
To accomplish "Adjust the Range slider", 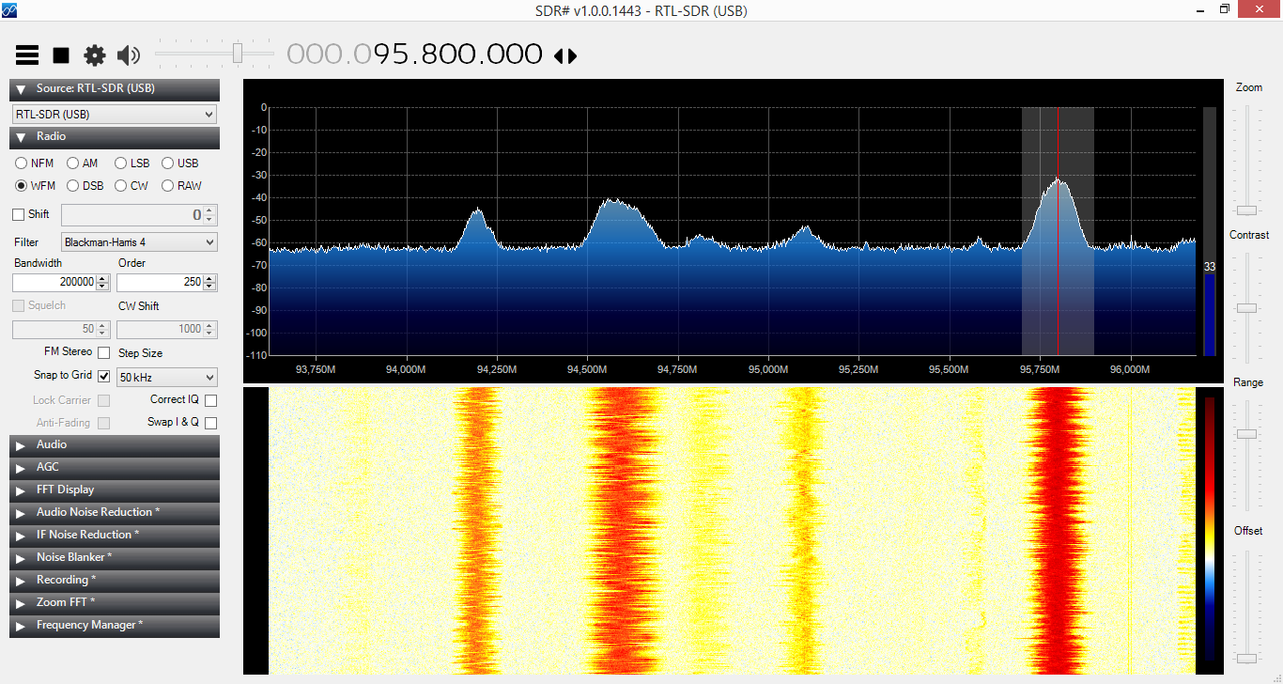I will click(1246, 434).
